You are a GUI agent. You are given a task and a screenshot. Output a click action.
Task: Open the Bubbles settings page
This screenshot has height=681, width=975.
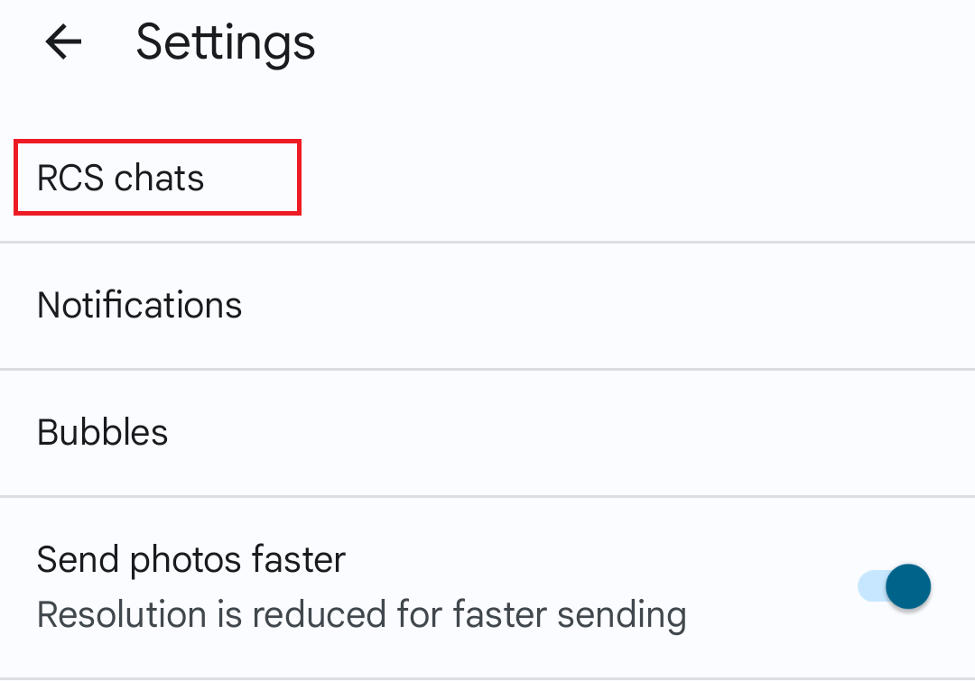(102, 433)
